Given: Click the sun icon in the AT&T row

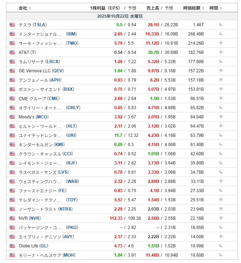Looking at the screenshot, I should (221, 52).
